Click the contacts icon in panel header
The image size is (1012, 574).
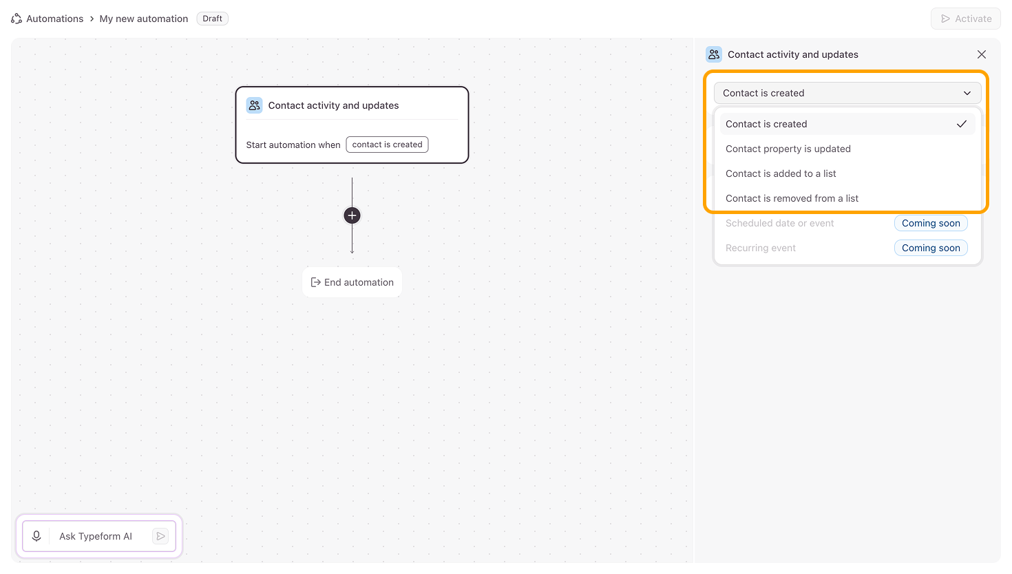tap(714, 54)
